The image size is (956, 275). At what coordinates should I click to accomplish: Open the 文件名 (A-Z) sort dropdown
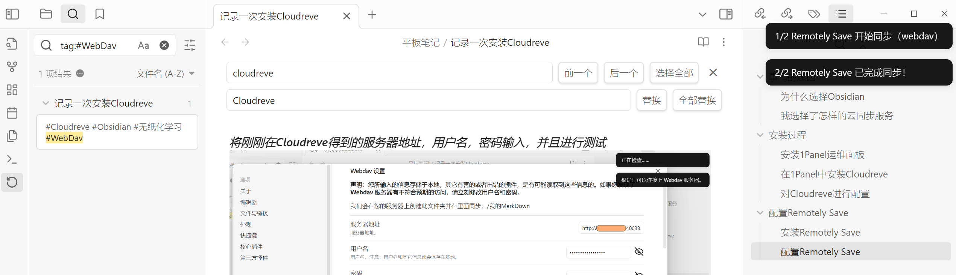pos(166,74)
